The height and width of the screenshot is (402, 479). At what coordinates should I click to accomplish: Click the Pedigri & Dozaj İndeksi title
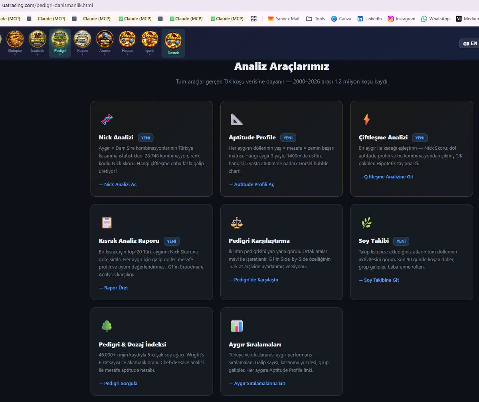133,344
